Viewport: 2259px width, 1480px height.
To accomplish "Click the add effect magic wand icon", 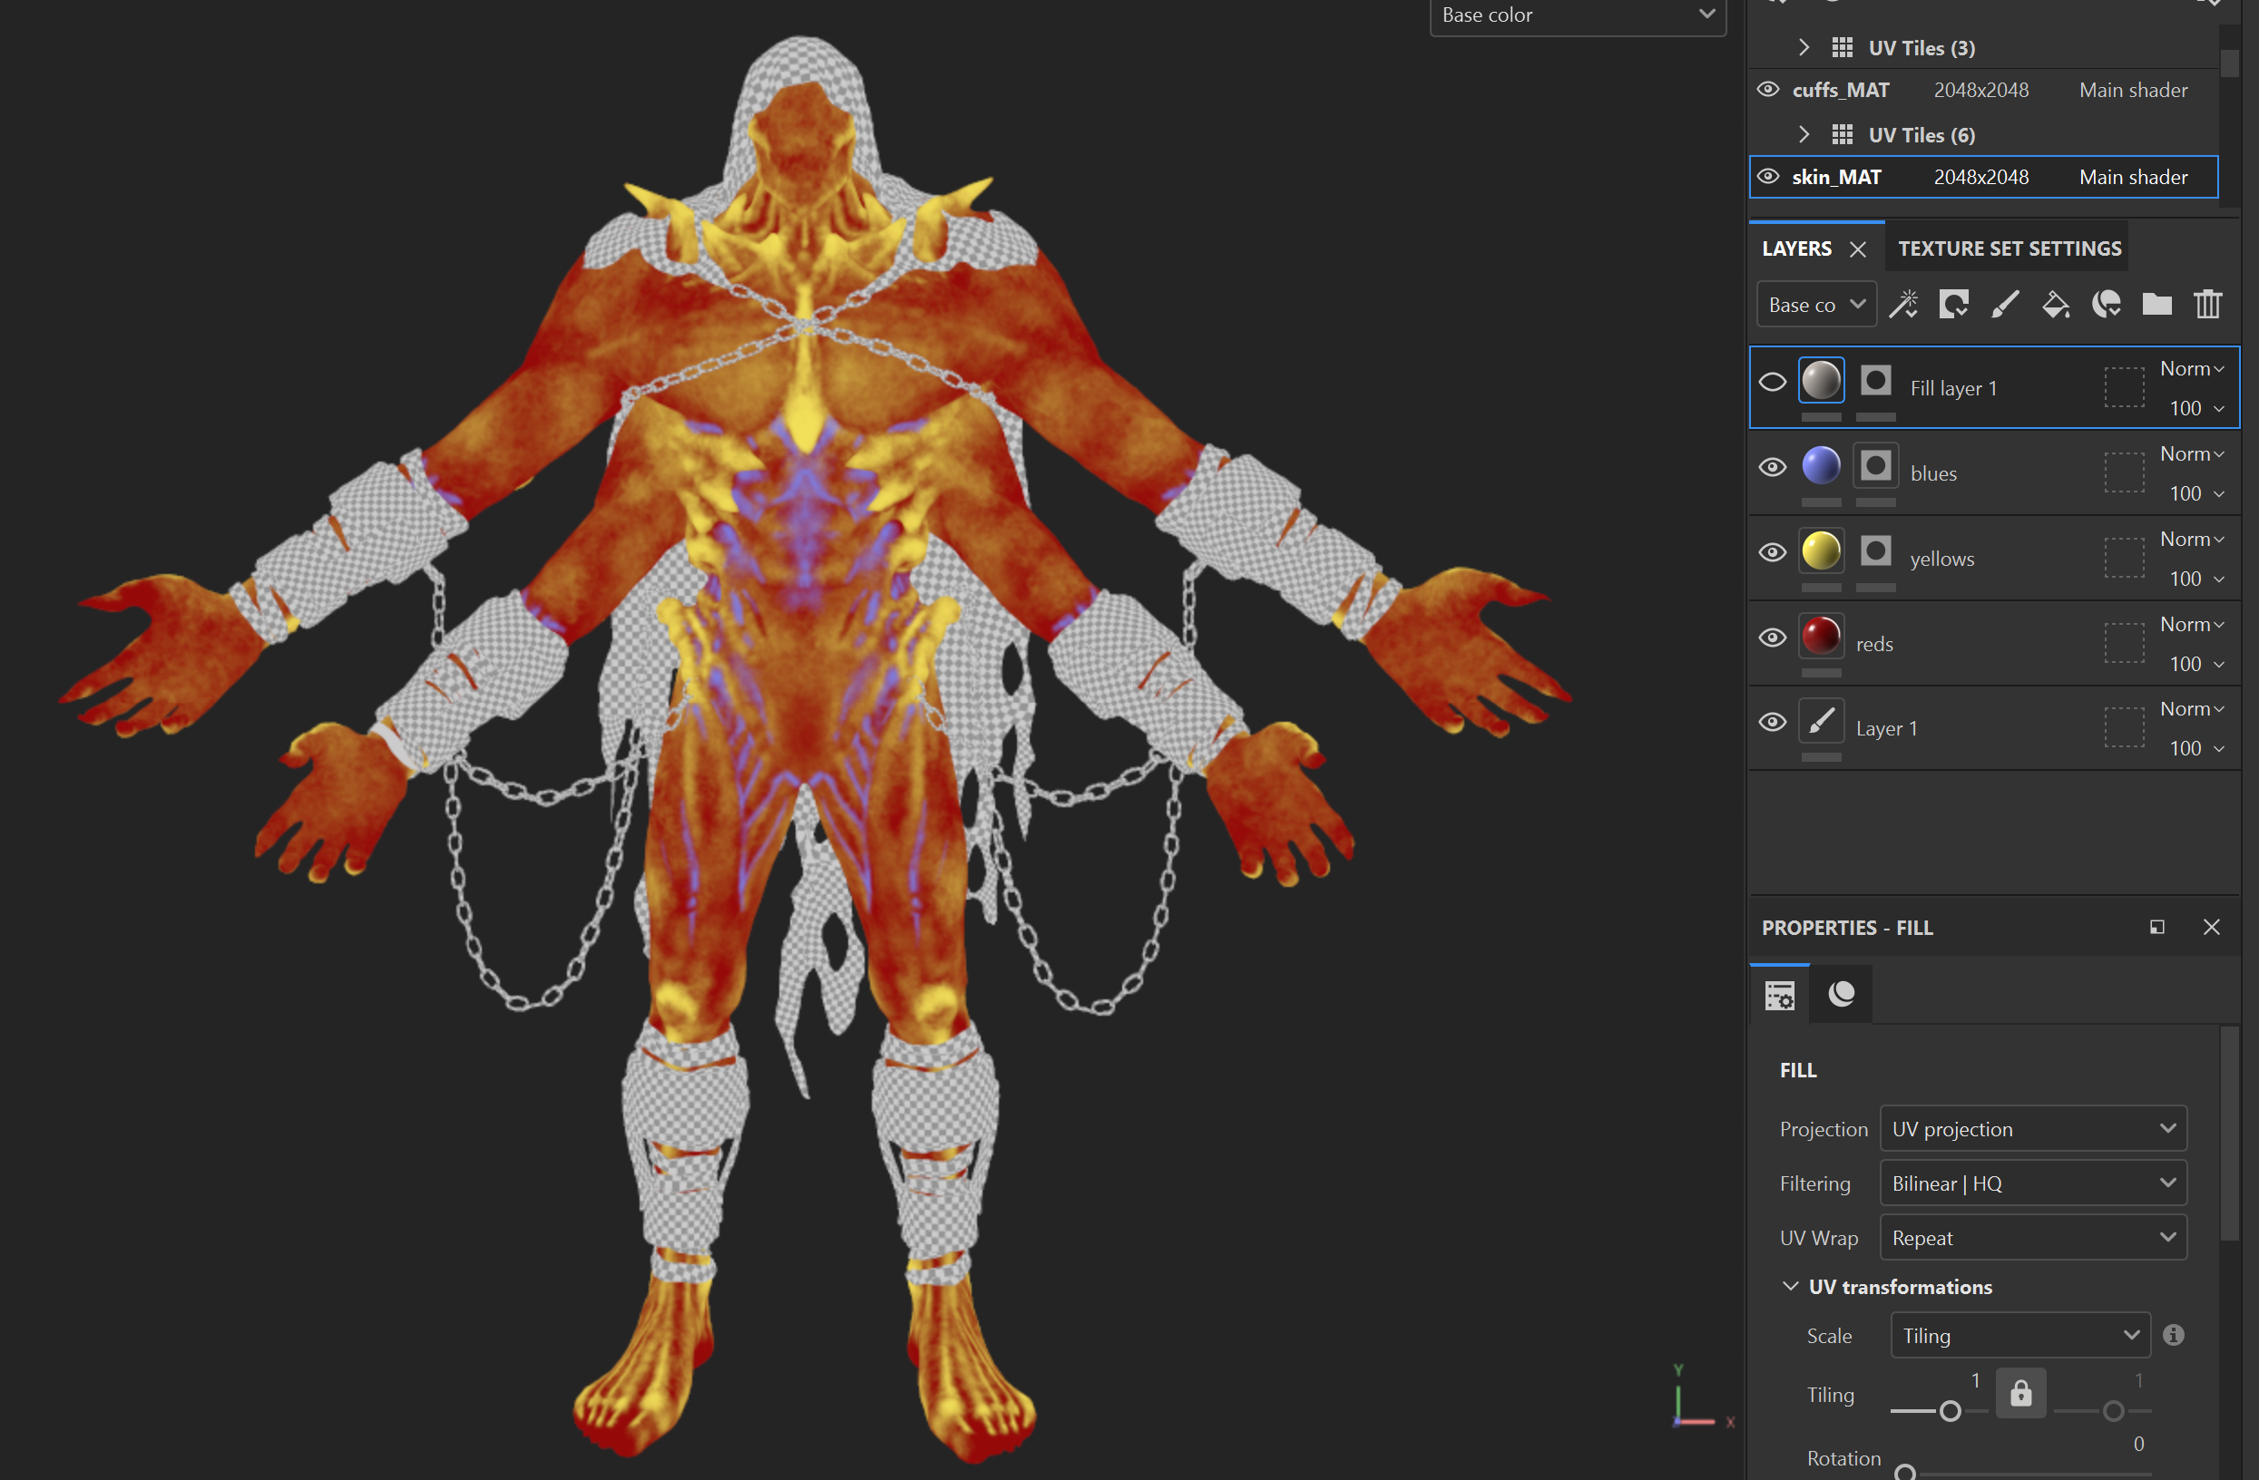I will (x=1903, y=305).
